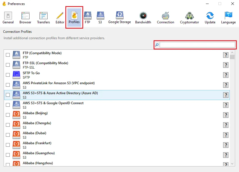This screenshot has height=172, width=239.
Task: Click the AWS PrivateLink Amazon drive icon
Action: [16, 85]
